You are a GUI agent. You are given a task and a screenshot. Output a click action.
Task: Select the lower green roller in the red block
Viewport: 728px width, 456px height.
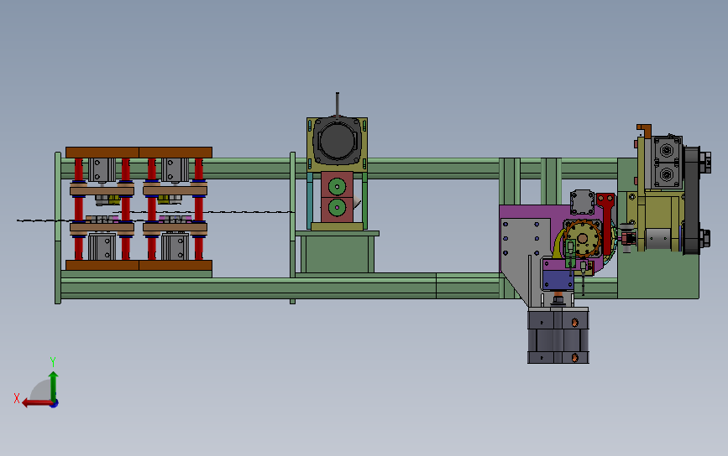coord(337,208)
